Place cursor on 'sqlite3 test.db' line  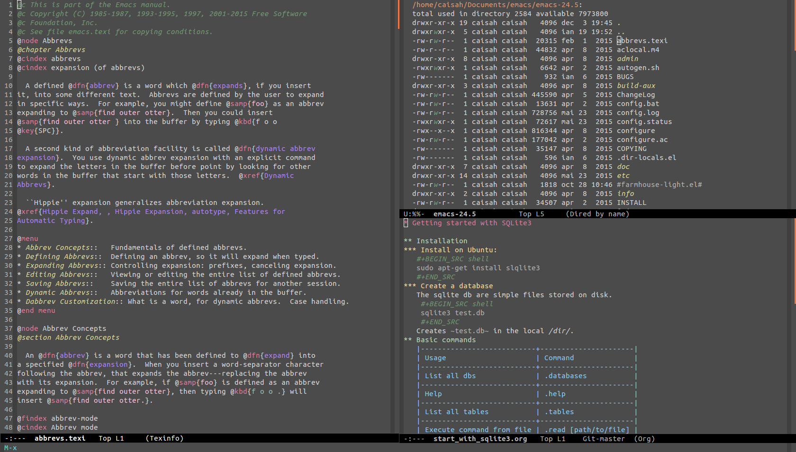click(x=452, y=313)
